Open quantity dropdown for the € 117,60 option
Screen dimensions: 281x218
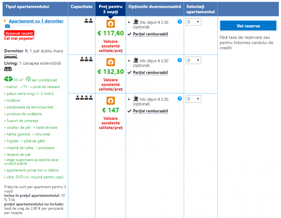193,22
